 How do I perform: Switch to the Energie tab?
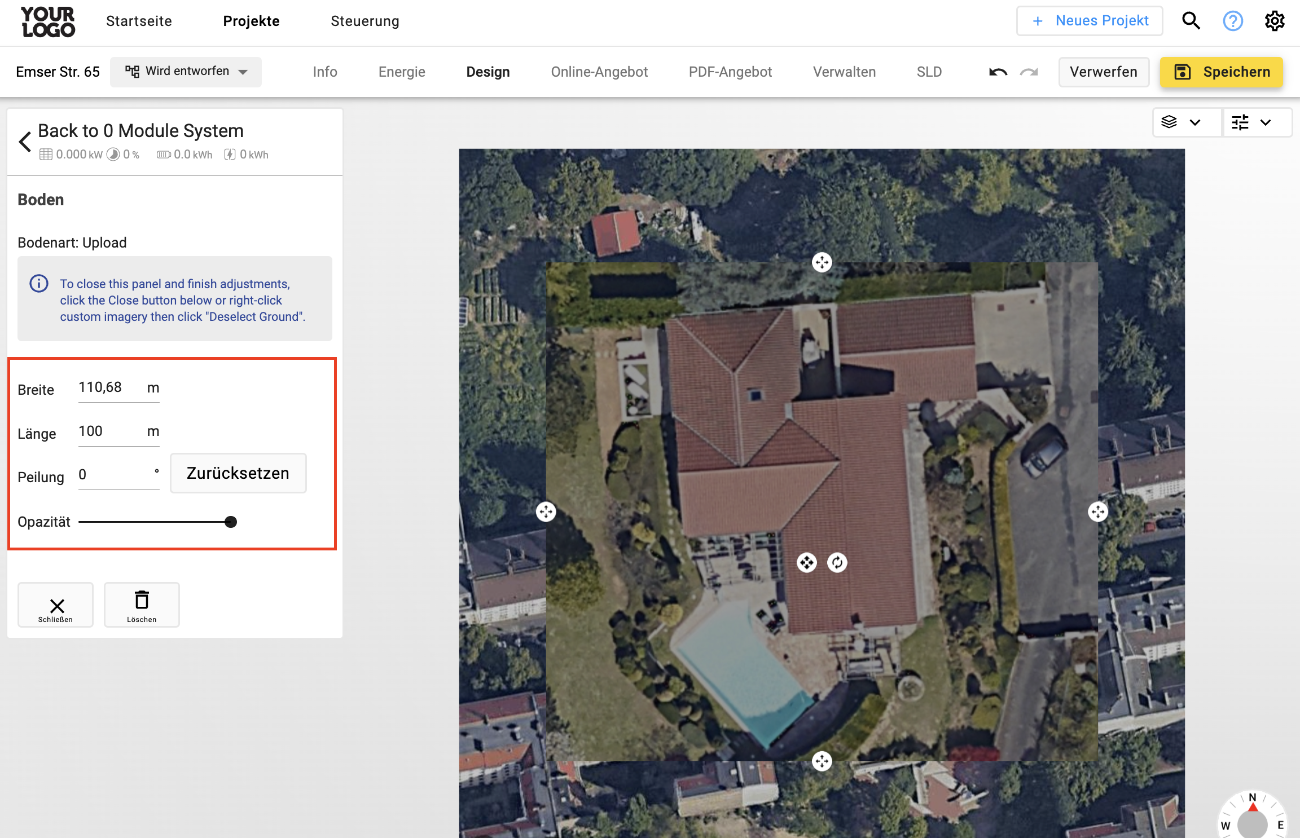point(402,72)
